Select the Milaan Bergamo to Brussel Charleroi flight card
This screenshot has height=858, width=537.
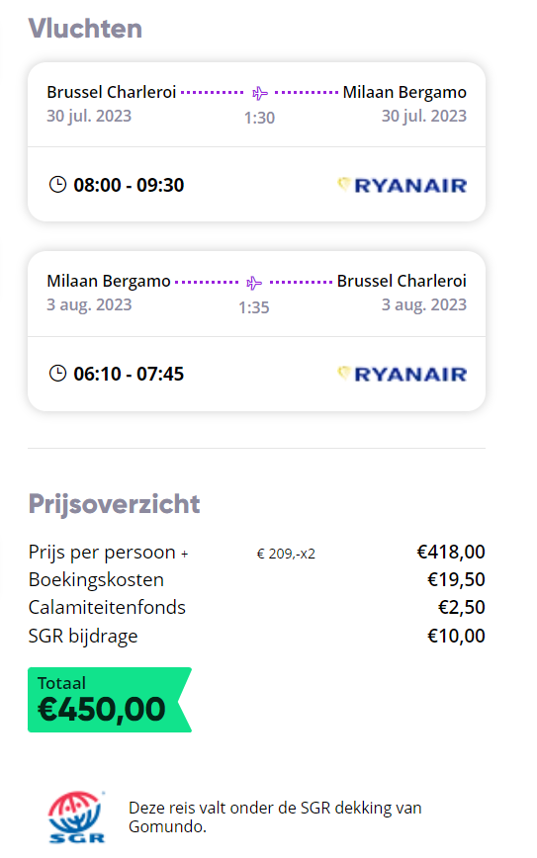[257, 331]
